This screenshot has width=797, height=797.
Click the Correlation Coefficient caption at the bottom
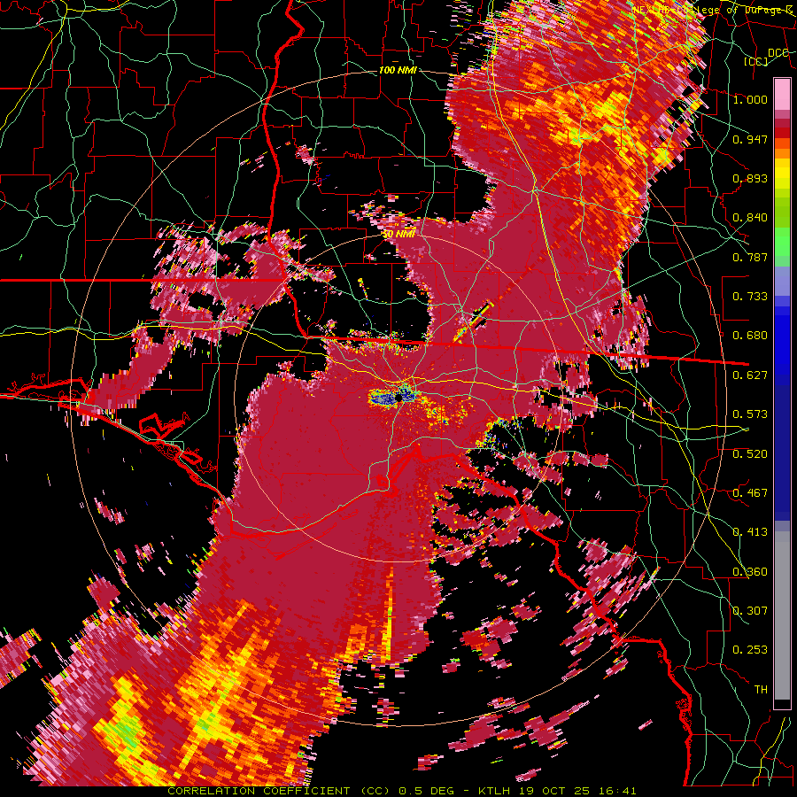(402, 791)
